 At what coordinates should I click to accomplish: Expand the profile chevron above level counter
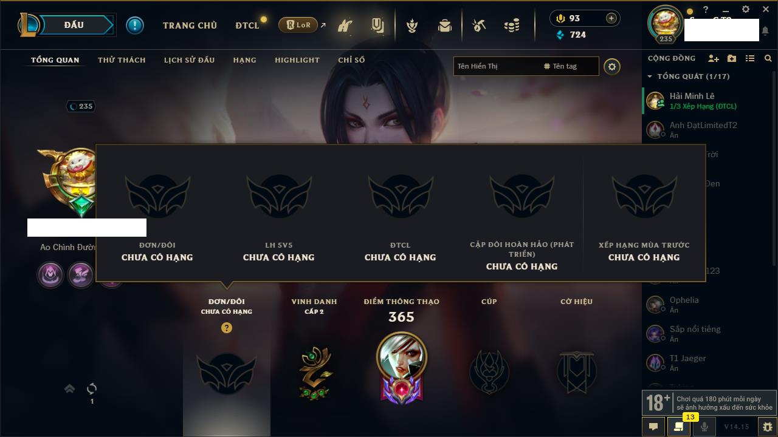(x=69, y=388)
